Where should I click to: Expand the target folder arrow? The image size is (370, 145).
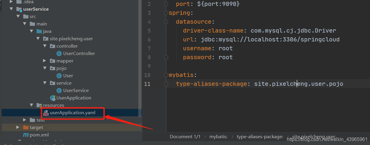point(18,127)
